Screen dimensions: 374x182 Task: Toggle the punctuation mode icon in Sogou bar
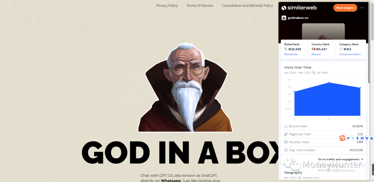point(353,138)
